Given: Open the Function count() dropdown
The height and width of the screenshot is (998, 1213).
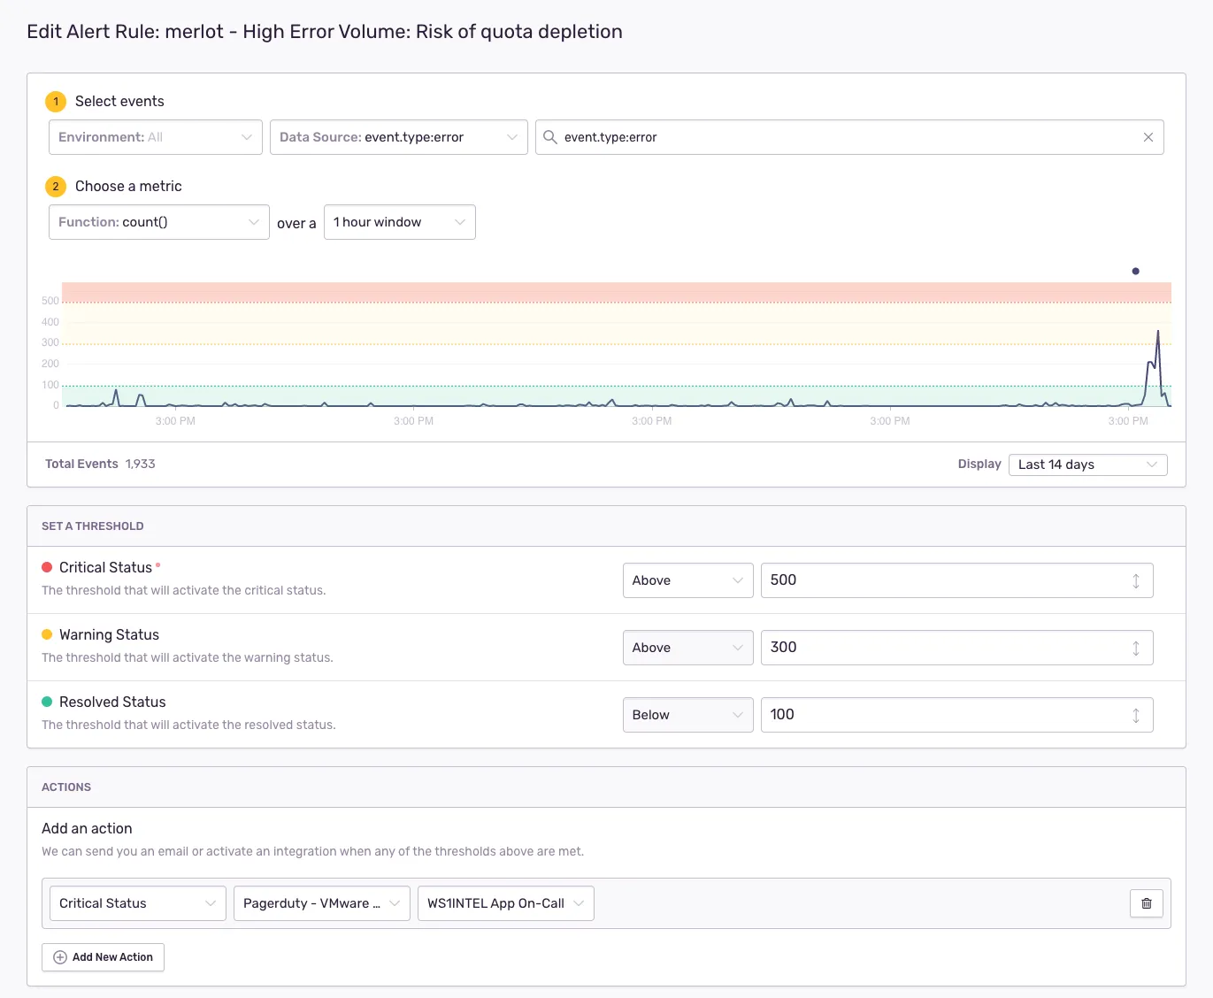Looking at the screenshot, I should pyautogui.click(x=158, y=222).
